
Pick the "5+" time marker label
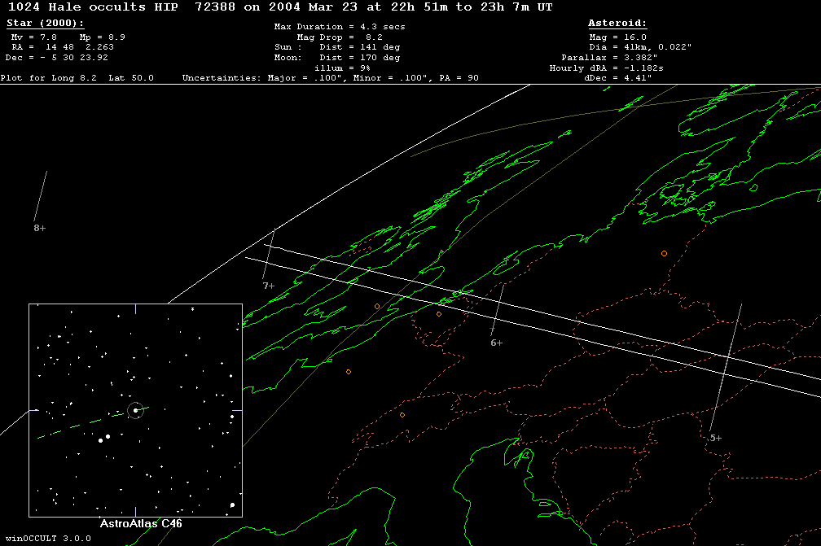(715, 438)
